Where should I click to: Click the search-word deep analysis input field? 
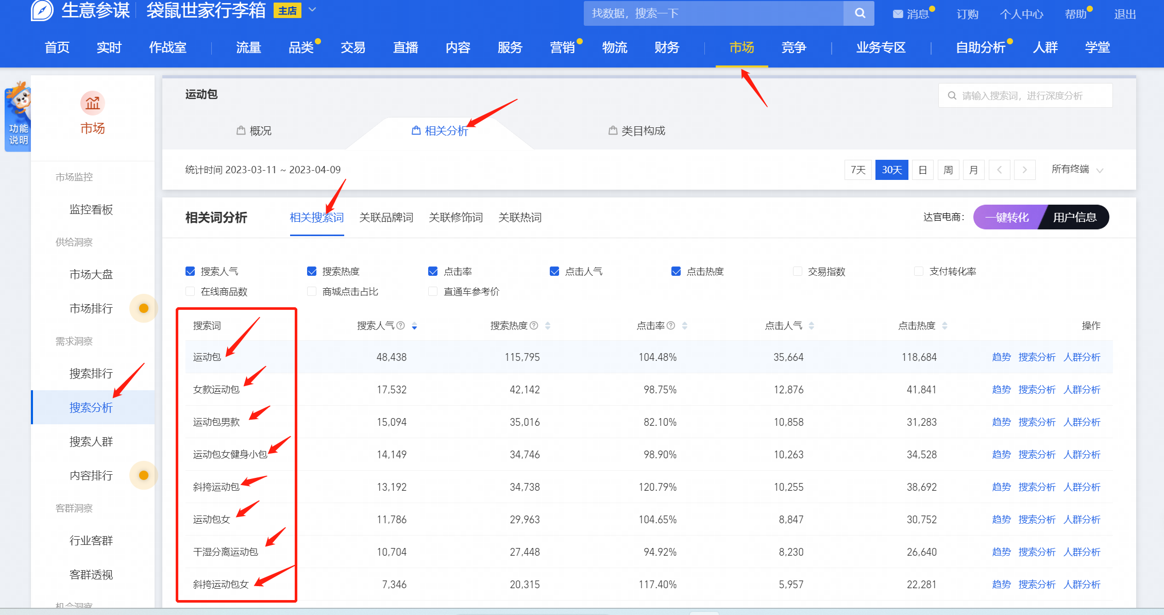point(1025,96)
